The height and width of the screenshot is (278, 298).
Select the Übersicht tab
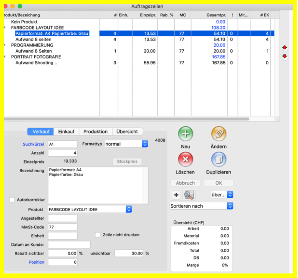(127, 132)
